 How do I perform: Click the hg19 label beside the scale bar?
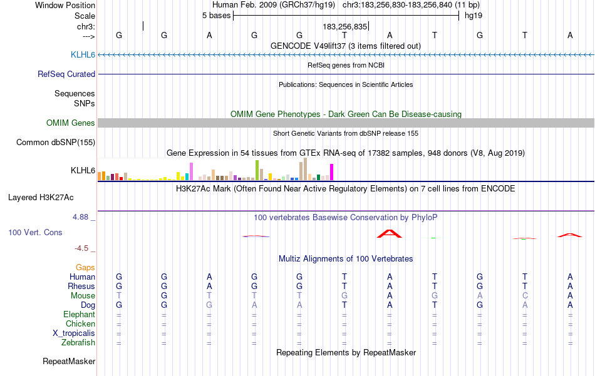coord(473,16)
